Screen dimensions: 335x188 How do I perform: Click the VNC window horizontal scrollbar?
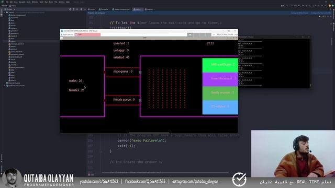pyautogui.click(x=149, y=133)
